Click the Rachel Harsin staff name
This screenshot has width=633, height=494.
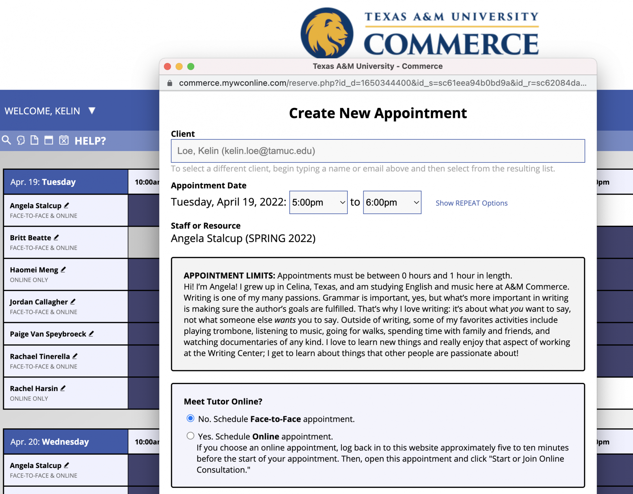[x=34, y=389]
